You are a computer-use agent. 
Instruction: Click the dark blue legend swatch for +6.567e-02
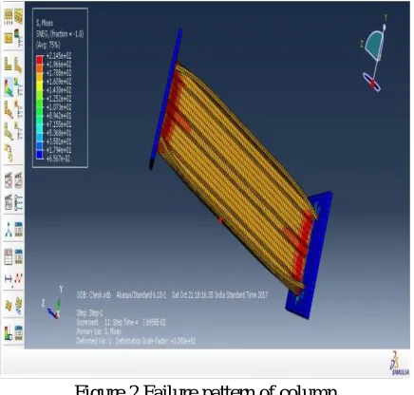(40, 155)
